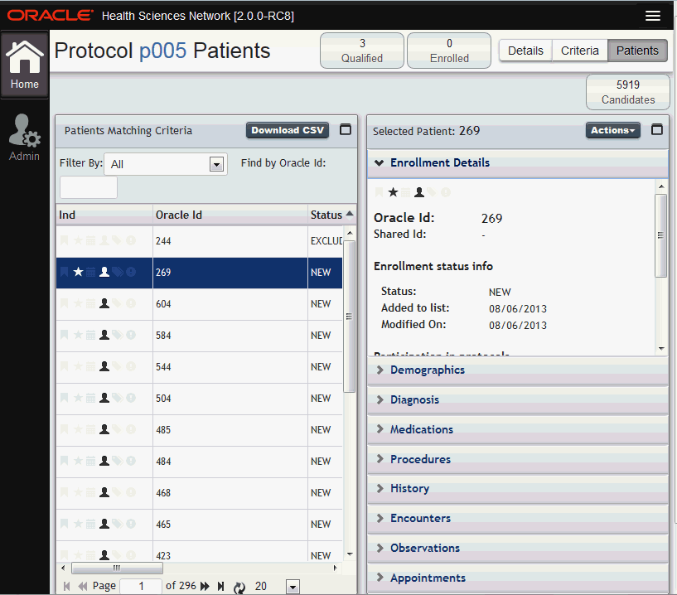Click person indicator on patient 604 row
This screenshot has width=677, height=595.
pos(104,303)
